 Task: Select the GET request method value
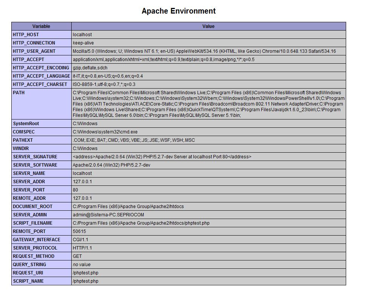click(x=77, y=256)
